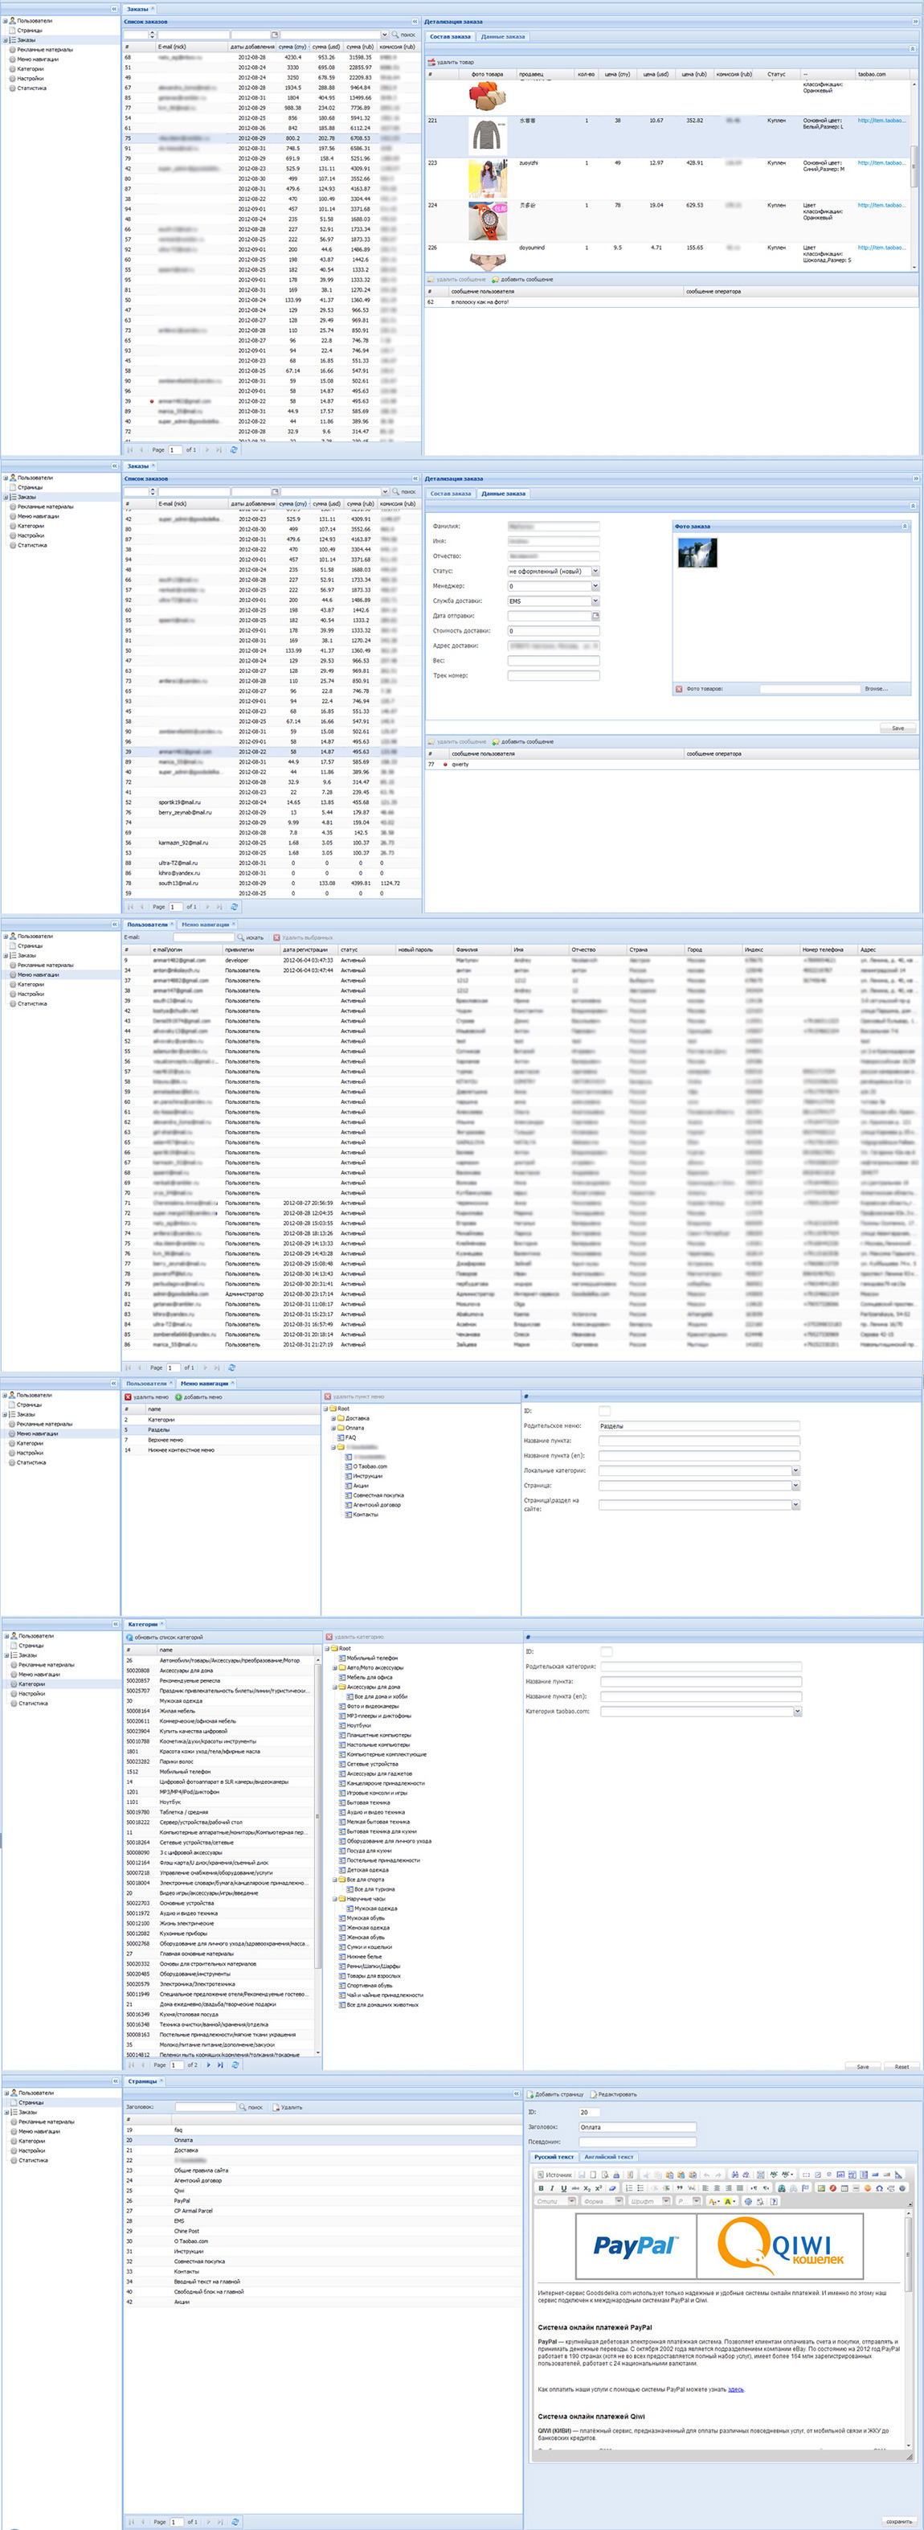924x2530 pixels.
Task: Insert a numbered list in the editor
Action: (x=629, y=2188)
